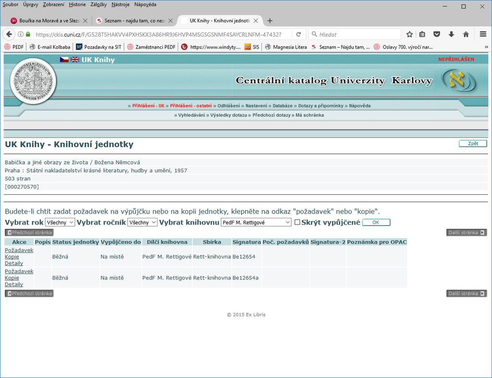Click Požadavek link for Be12654
This screenshot has height=378, width=492.
click(19, 250)
